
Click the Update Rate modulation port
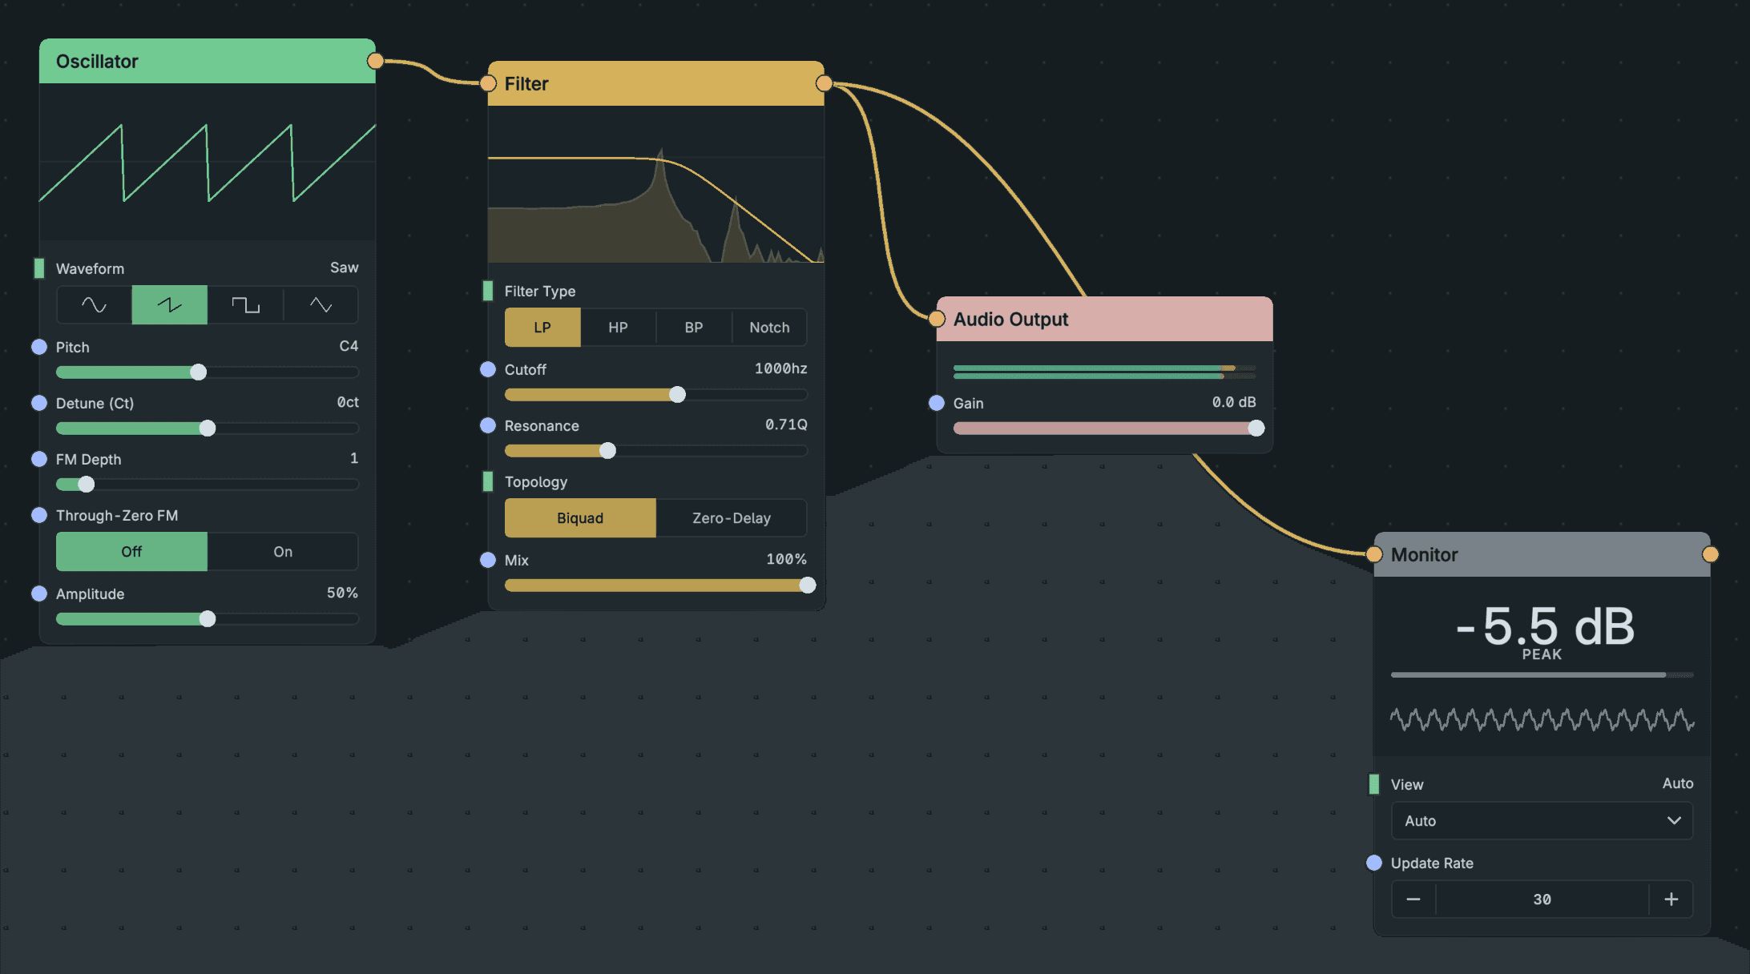[1374, 863]
